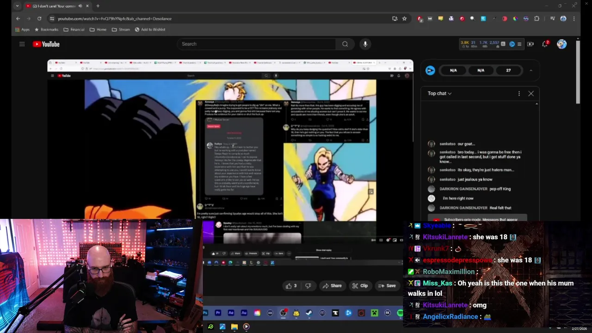
Task: Open the vidIQ menu lines in stats bar
Action: point(519,44)
